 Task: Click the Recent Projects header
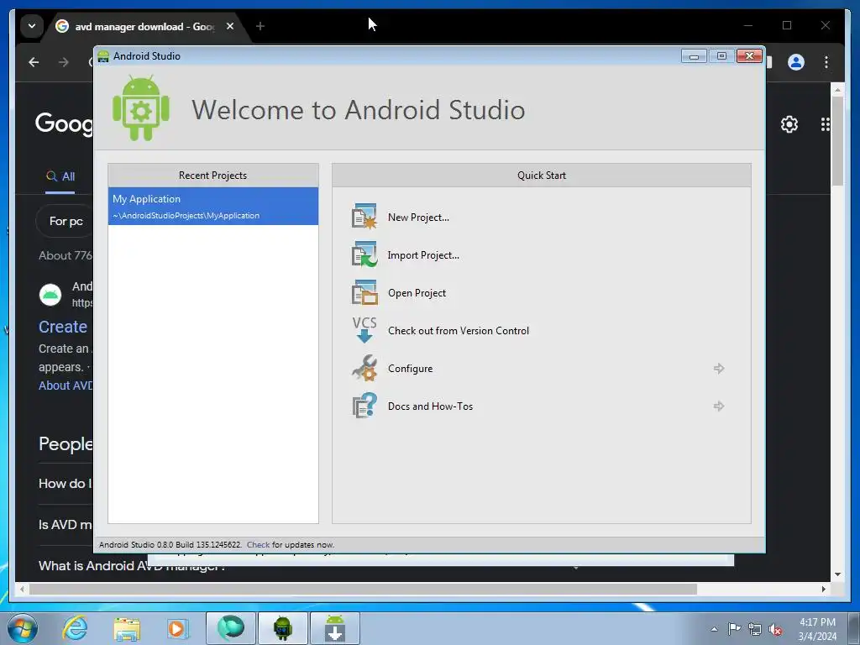coord(212,176)
